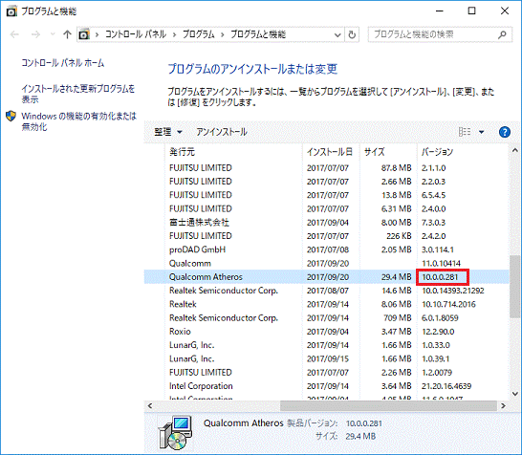Minimize the プログラムと機能 window
Viewport: 522px width, 455px height.
click(440, 11)
